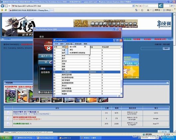Click the up arrow of the table scrollbar
The height and width of the screenshot is (140, 176).
pos(121,47)
